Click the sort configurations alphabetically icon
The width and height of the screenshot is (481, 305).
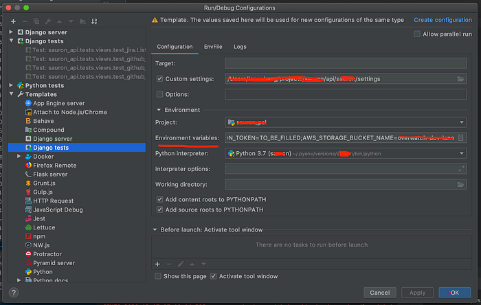94,21
